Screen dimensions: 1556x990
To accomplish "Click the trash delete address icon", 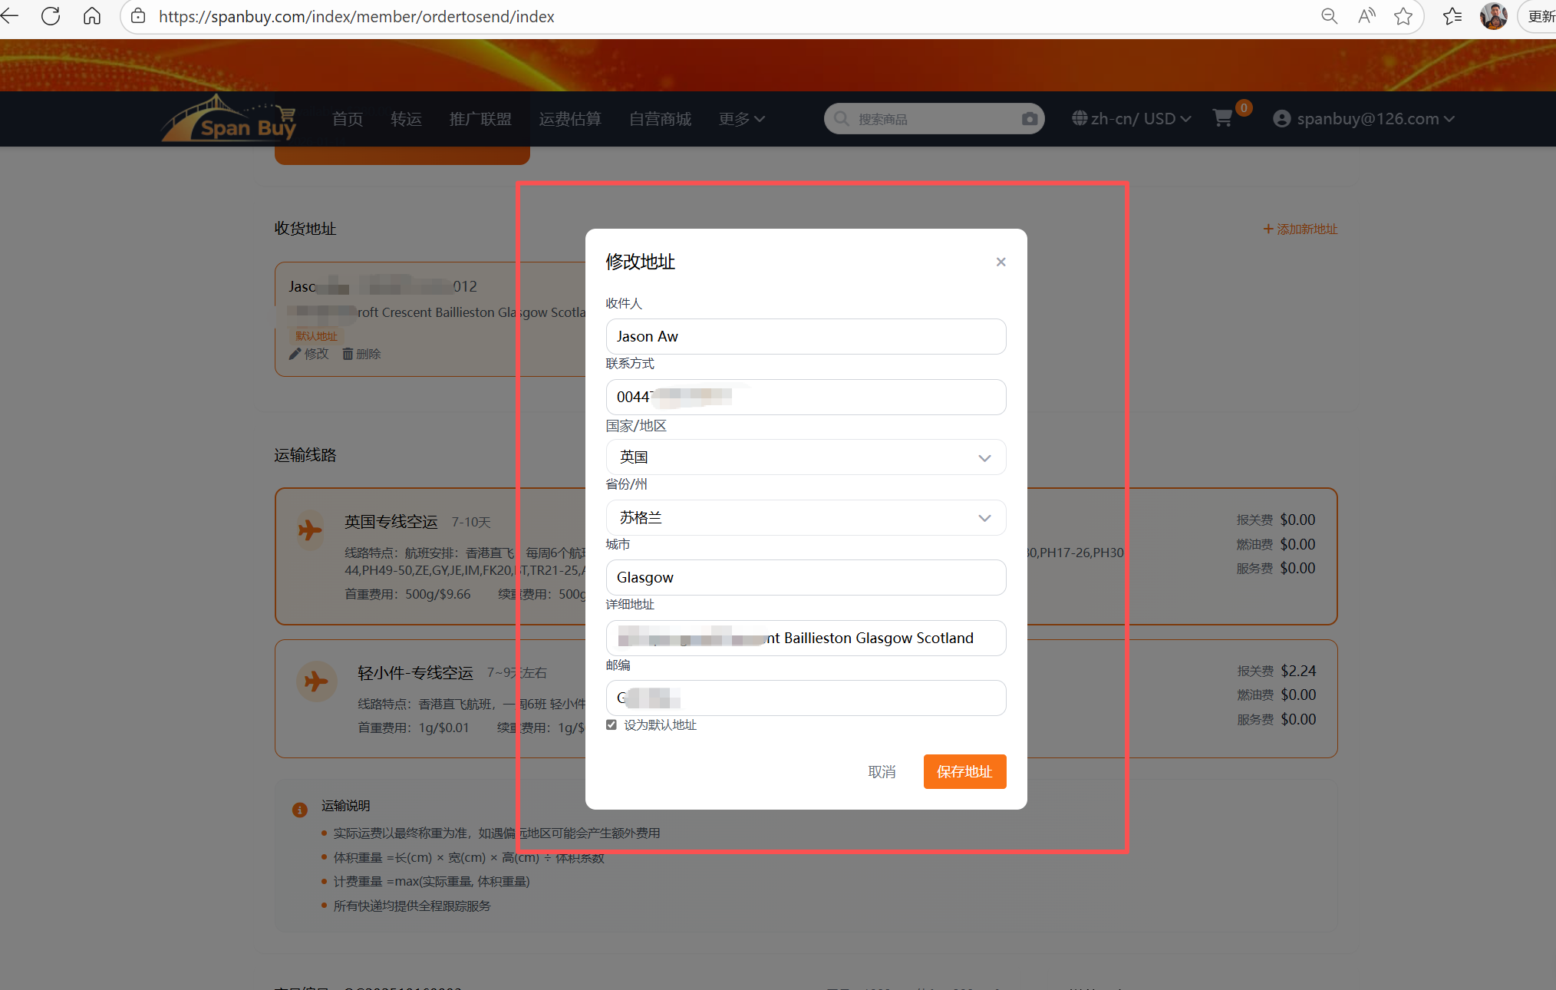I will pyautogui.click(x=348, y=354).
